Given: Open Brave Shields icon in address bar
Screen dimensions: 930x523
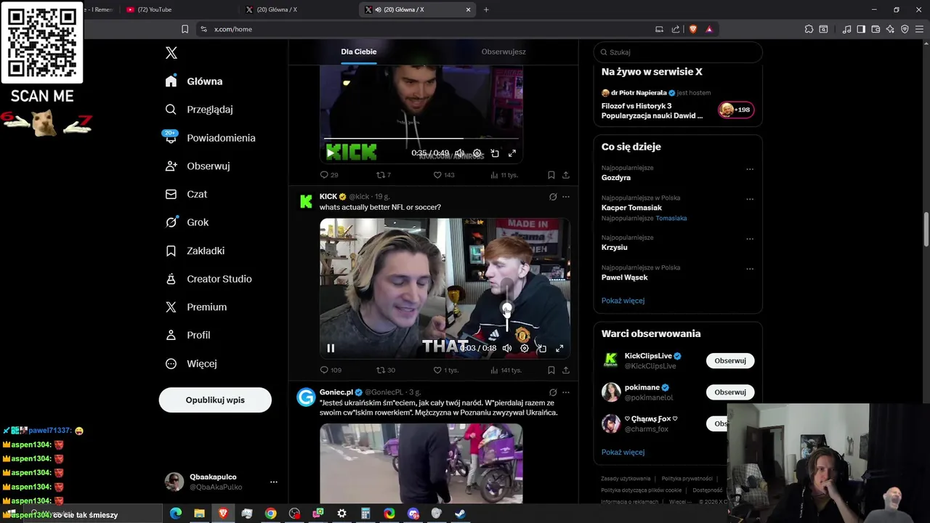Looking at the screenshot, I should pos(693,29).
